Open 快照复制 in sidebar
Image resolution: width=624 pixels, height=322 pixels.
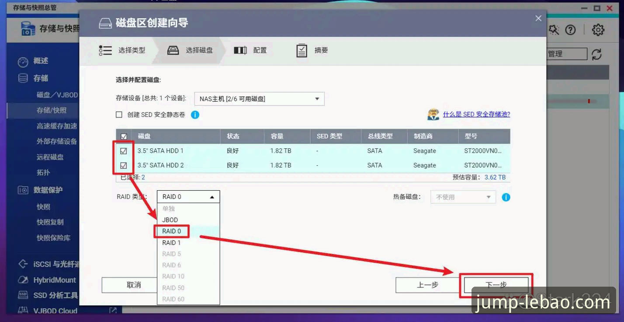pyautogui.click(x=50, y=222)
